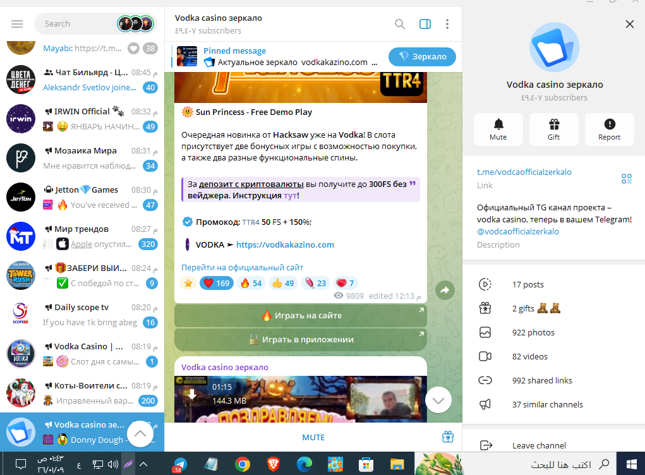Open the Pinned message bar
This screenshot has width=645, height=475.
point(277,57)
